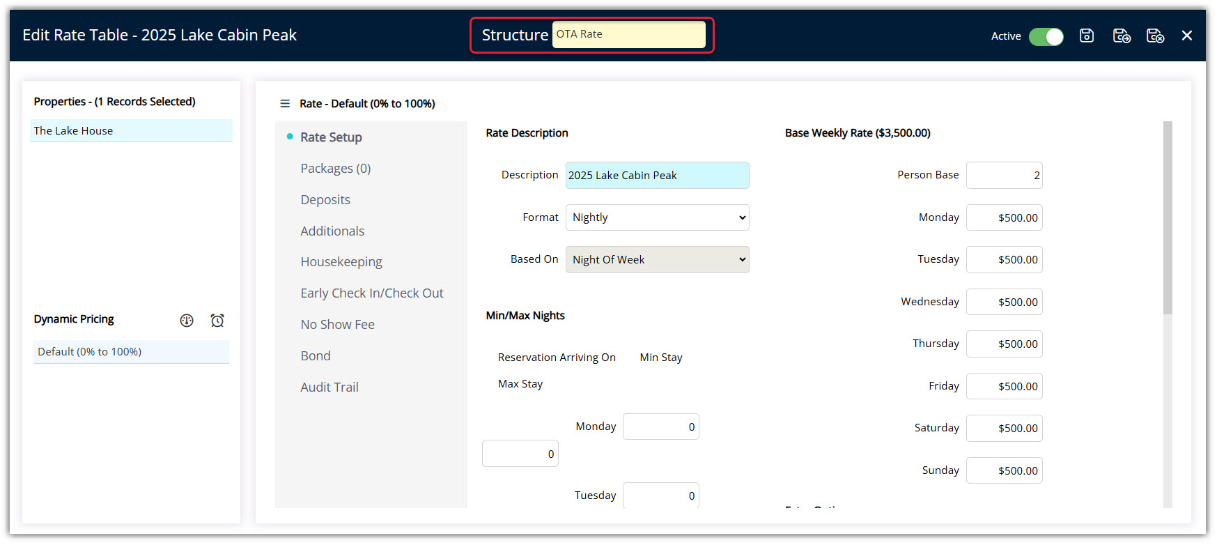Click the Monday Min Stay field

tap(661, 427)
